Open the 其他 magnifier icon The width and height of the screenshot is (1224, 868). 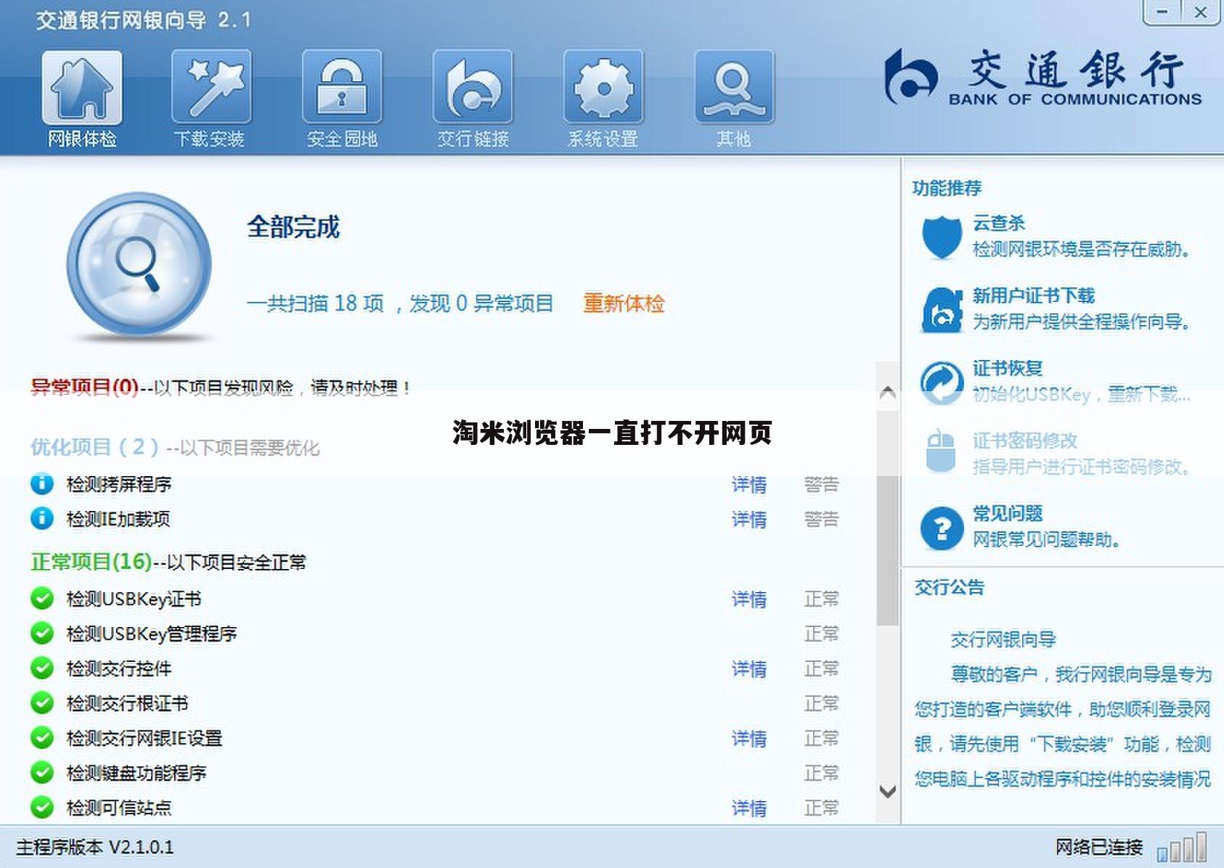[734, 87]
